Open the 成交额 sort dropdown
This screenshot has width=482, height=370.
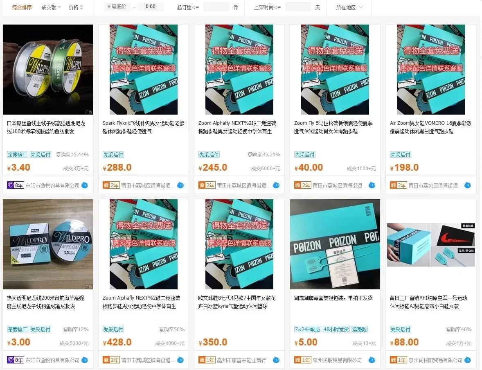tap(51, 7)
